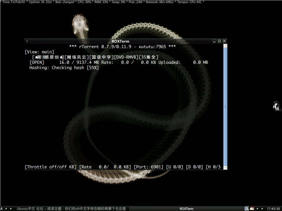Click the terminal scrollbar up arrow
Viewport: 282px width, 211px height.
click(x=225, y=46)
